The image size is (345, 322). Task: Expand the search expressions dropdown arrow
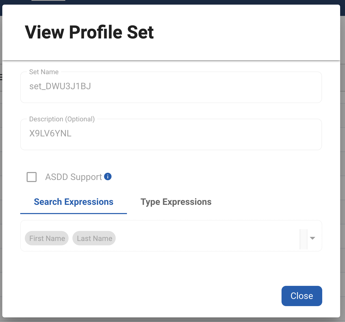[312, 238]
